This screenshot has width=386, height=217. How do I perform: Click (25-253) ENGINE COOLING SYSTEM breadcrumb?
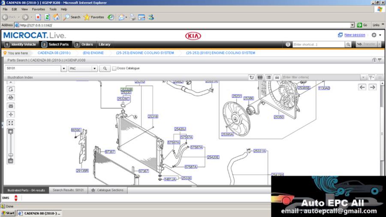coord(145,53)
